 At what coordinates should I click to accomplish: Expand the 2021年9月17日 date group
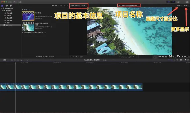pyautogui.click(x=23, y=33)
